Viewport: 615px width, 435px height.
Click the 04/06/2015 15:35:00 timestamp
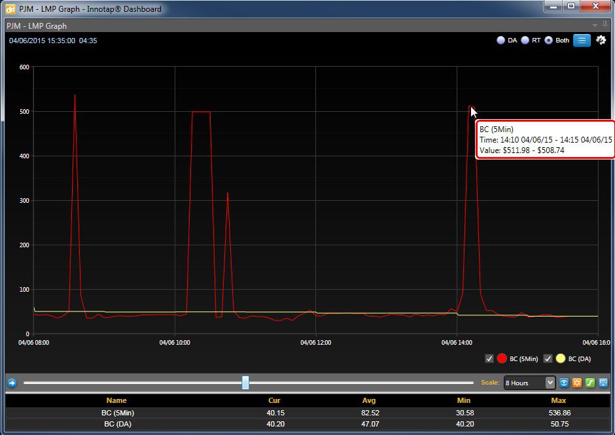tap(42, 41)
